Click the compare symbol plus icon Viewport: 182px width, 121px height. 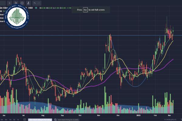(22, 3)
